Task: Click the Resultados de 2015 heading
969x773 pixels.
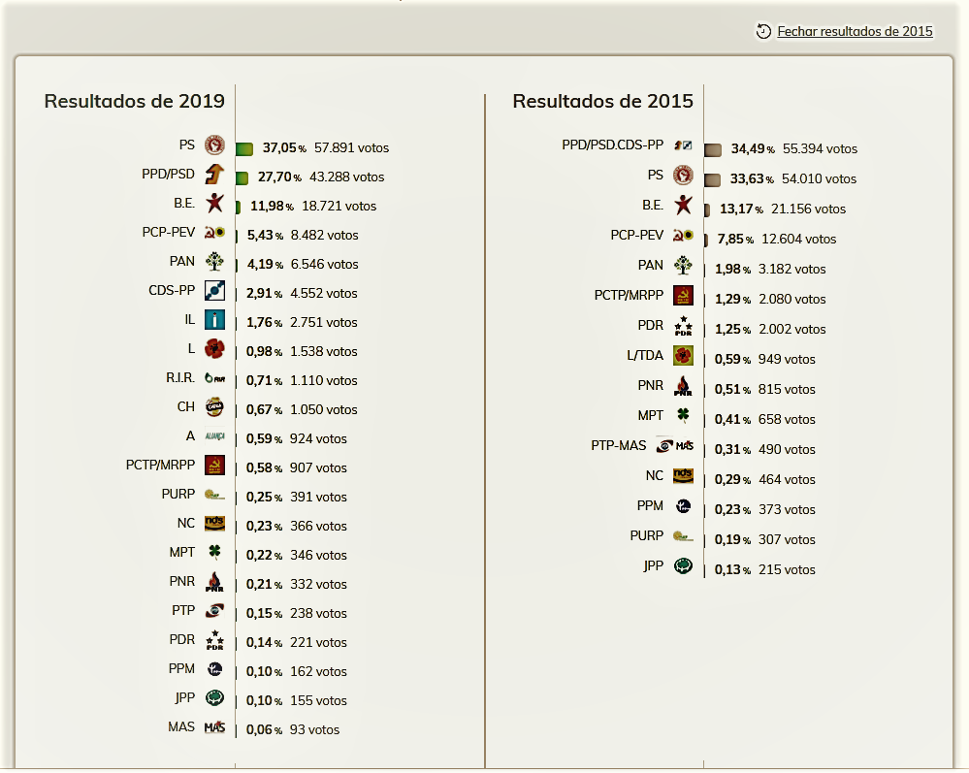Action: [x=602, y=102]
